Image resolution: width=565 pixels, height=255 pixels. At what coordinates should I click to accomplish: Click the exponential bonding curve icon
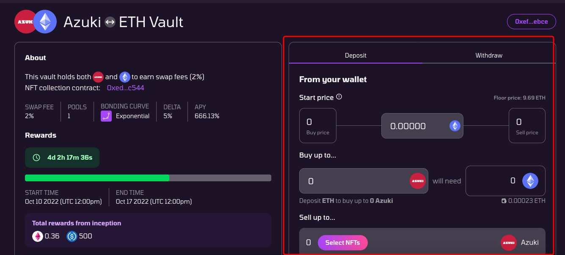point(106,116)
